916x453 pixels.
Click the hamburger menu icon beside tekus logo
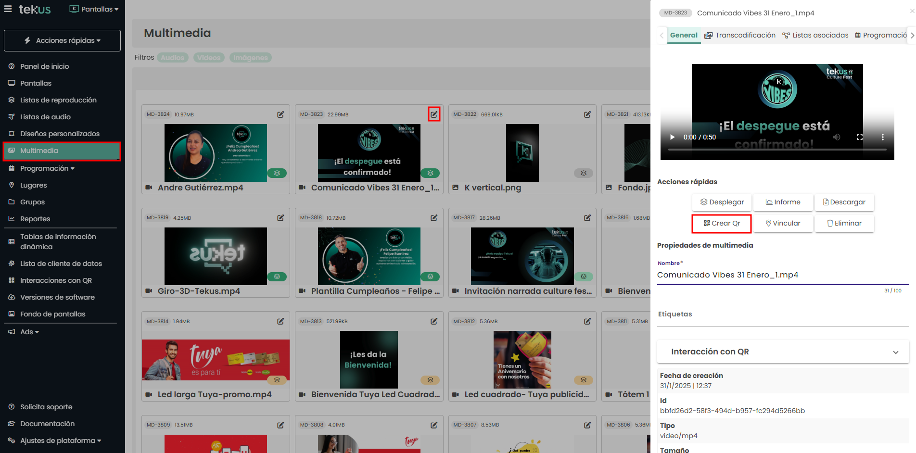point(8,9)
